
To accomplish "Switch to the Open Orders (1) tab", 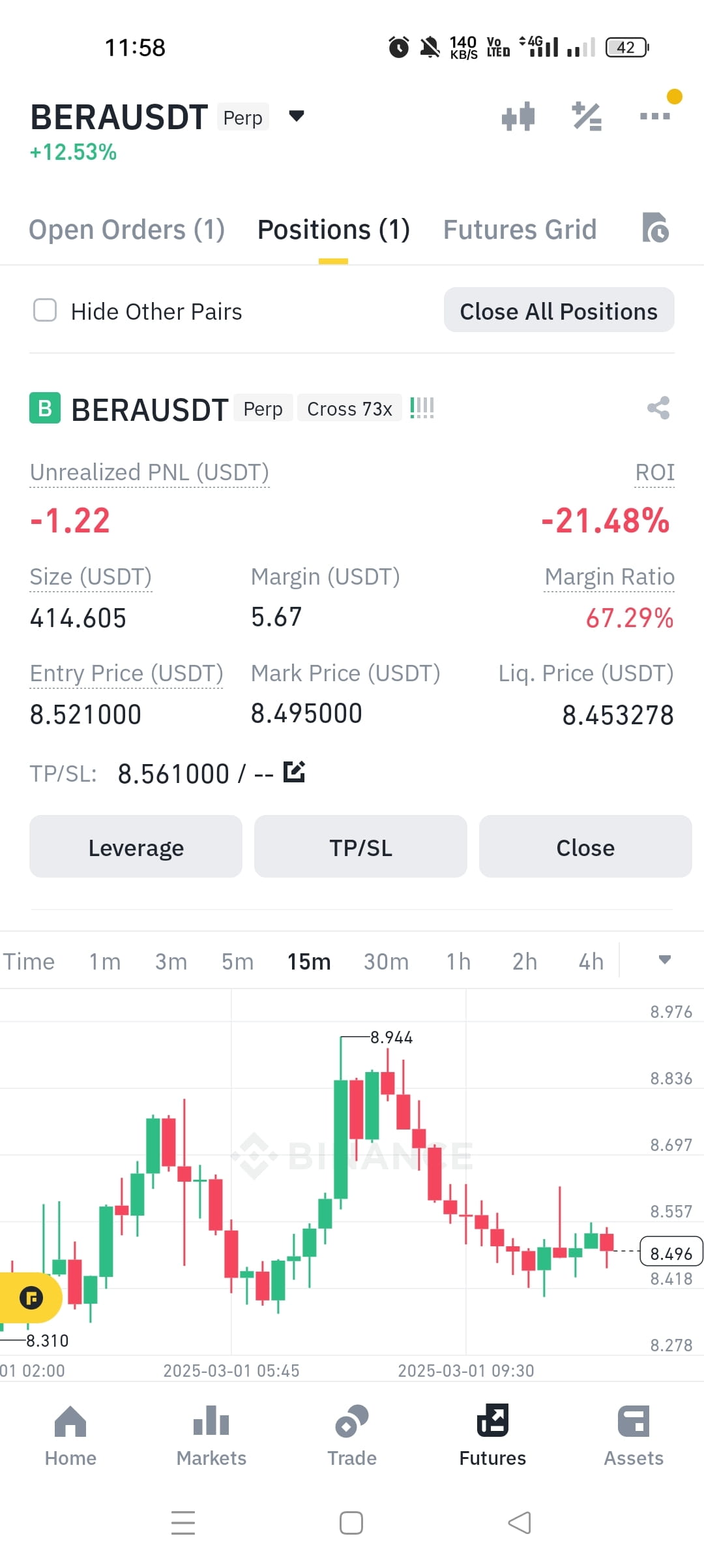I will tap(127, 230).
